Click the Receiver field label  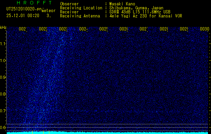click(x=69, y=12)
